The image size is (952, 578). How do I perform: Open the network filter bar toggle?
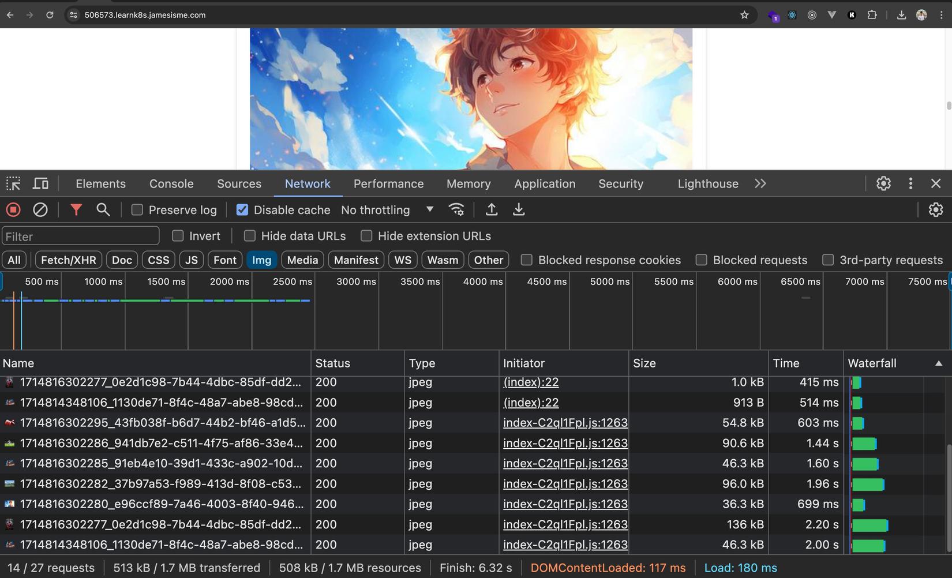pos(76,209)
